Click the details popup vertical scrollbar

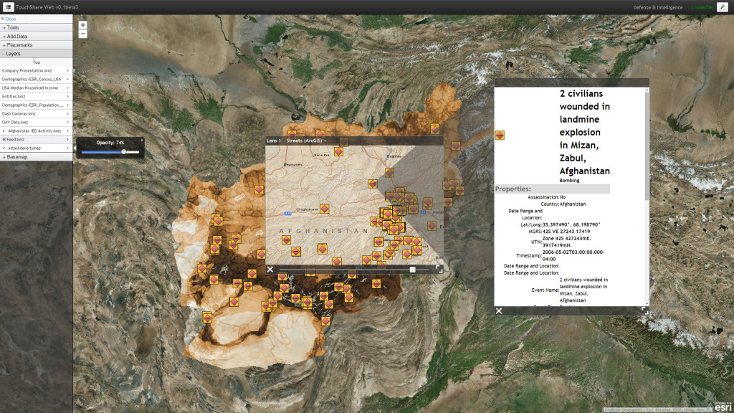[x=647, y=145]
